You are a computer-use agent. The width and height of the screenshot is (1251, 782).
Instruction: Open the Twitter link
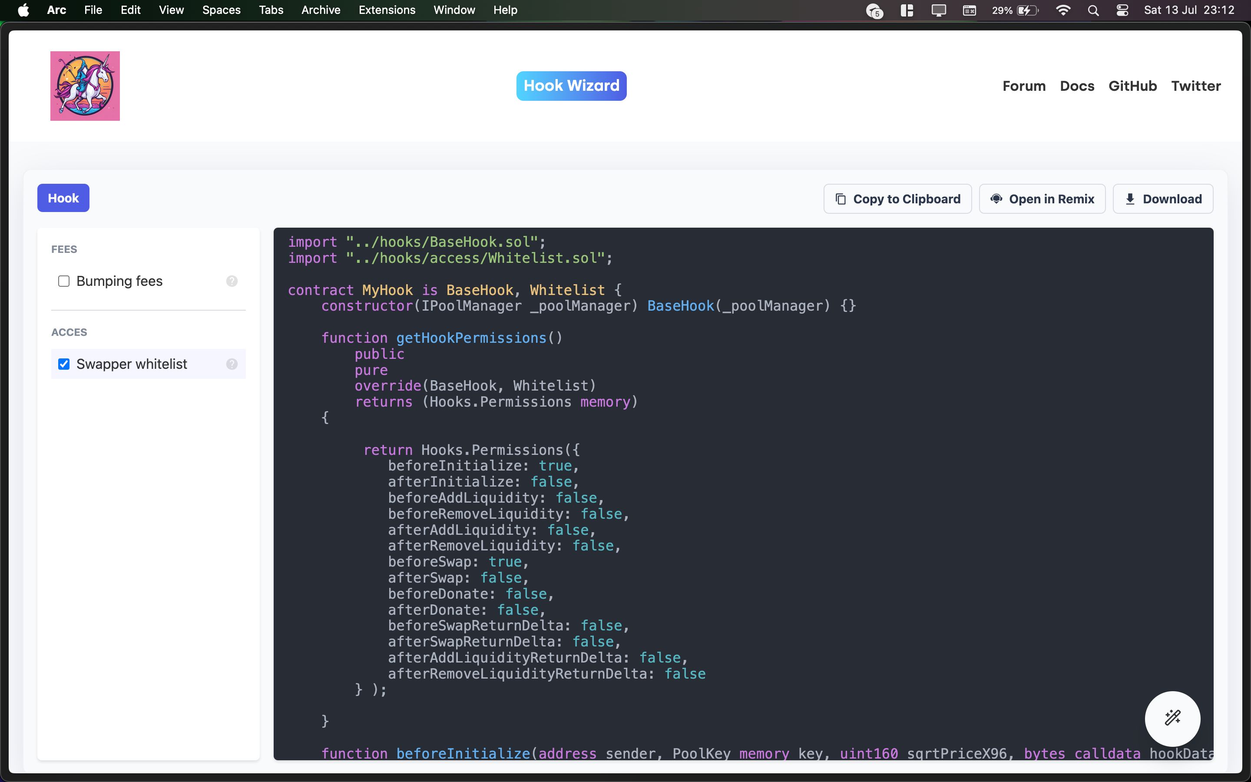(1196, 86)
